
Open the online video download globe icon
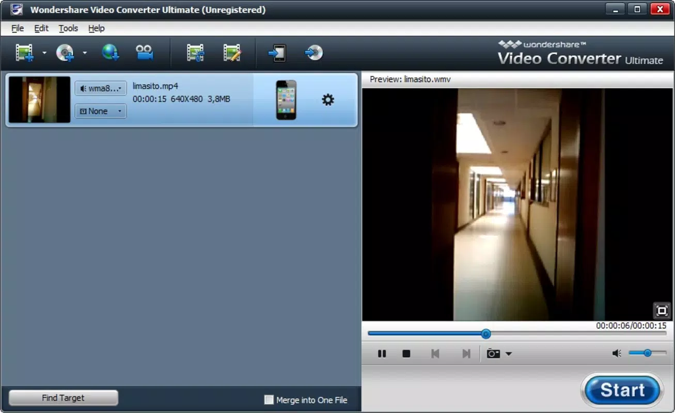(110, 53)
